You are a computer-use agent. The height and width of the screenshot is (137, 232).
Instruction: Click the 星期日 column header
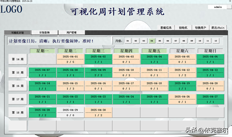click(210, 51)
